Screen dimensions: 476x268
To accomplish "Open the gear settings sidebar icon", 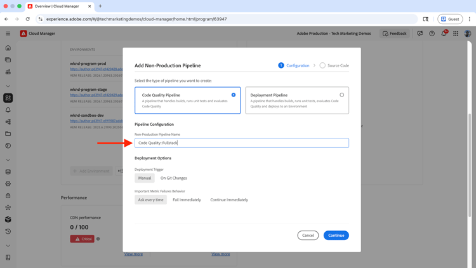I will pyautogui.click(x=8, y=184).
